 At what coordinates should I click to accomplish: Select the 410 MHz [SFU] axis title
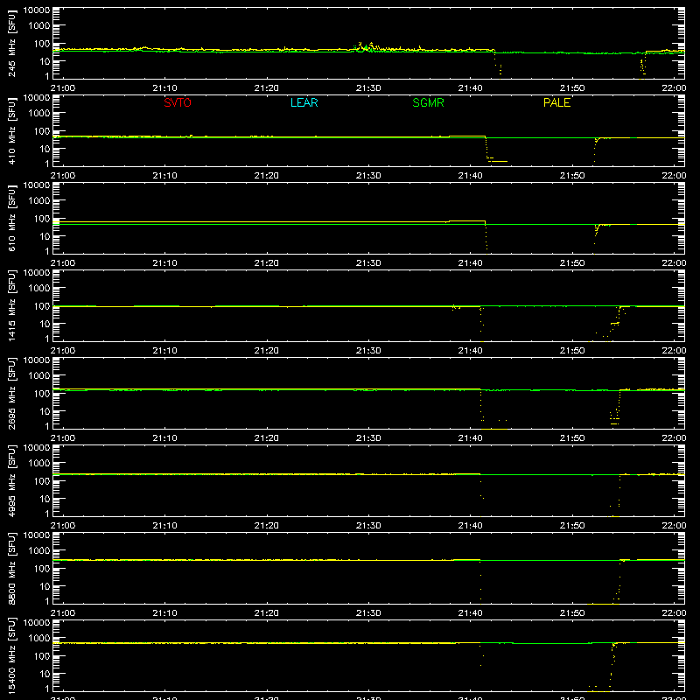pyautogui.click(x=12, y=130)
